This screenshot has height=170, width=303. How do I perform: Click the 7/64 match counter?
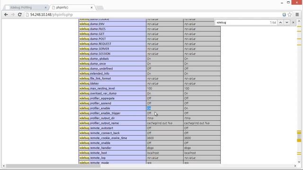tap(273, 23)
